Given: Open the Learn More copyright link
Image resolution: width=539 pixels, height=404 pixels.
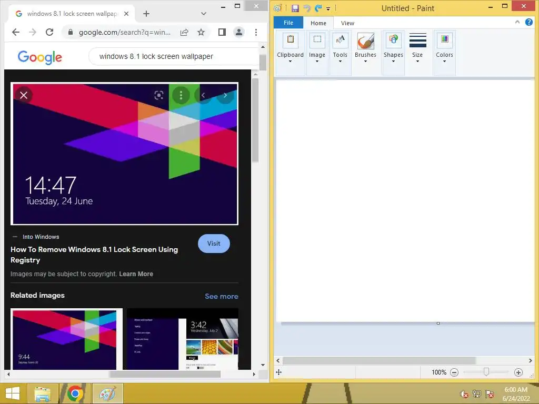Looking at the screenshot, I should (x=136, y=274).
